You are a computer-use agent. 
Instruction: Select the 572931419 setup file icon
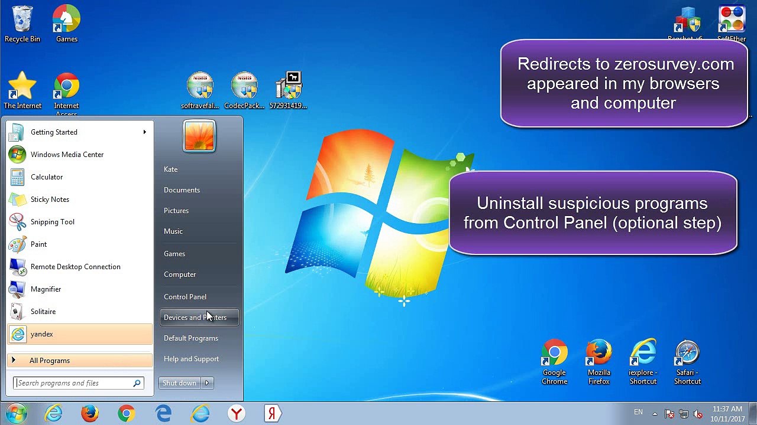[289, 90]
